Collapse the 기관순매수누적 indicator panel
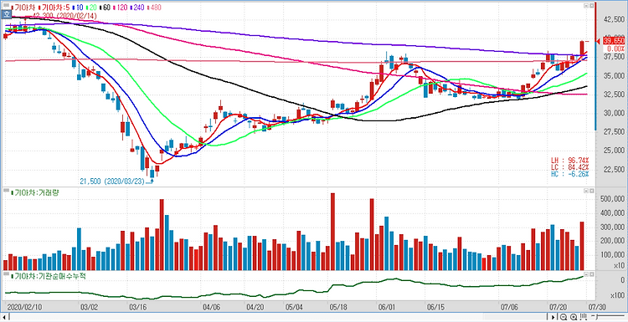Viewport: 628px width, 322px height. point(586,274)
